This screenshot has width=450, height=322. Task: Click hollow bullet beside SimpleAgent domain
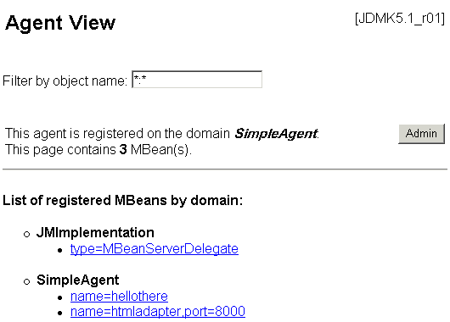pyautogui.click(x=26, y=281)
